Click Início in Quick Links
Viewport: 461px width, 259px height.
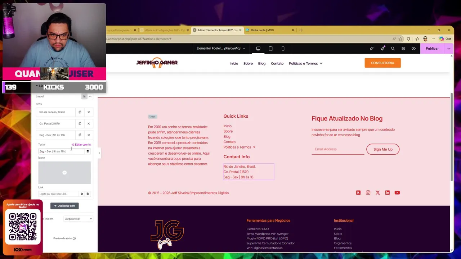(x=227, y=126)
